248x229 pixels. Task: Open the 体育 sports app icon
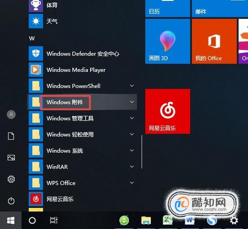(36, 5)
